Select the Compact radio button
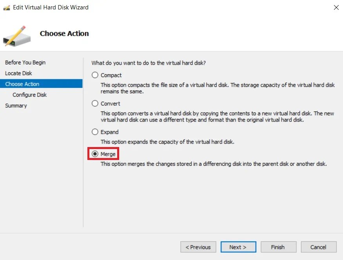Image resolution: width=343 pixels, height=260 pixels. tap(94, 75)
